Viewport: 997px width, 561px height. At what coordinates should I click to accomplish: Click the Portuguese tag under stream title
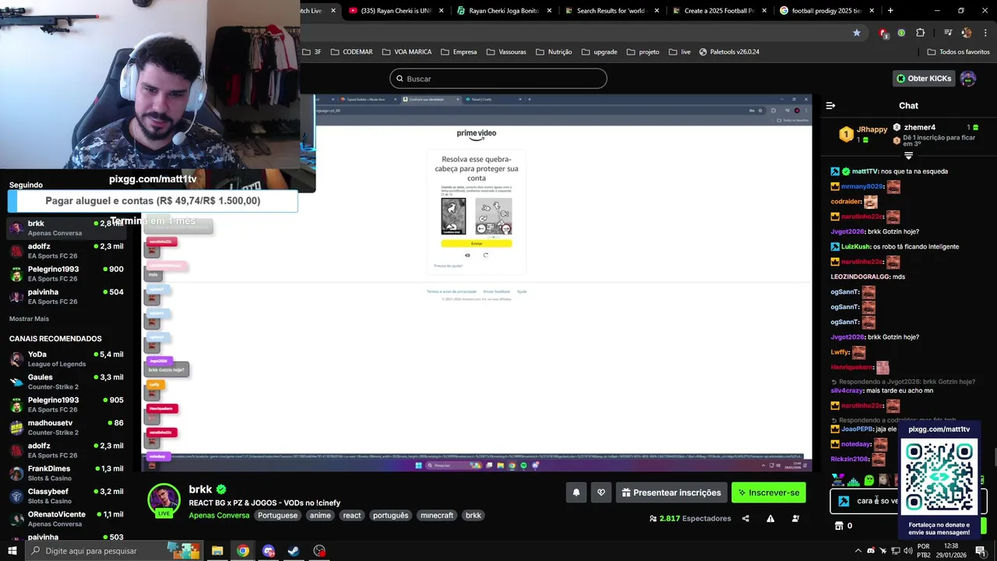(277, 515)
